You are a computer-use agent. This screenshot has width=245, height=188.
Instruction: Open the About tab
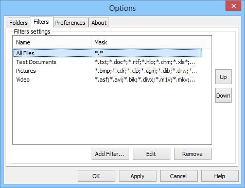coord(99,23)
